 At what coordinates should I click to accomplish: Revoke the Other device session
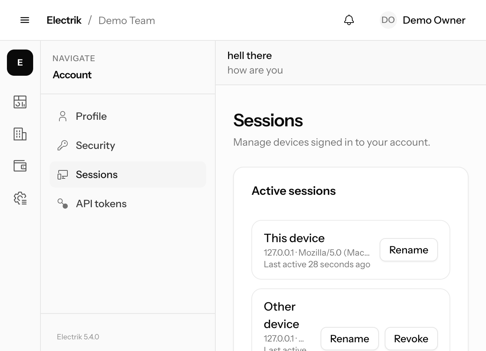click(411, 339)
